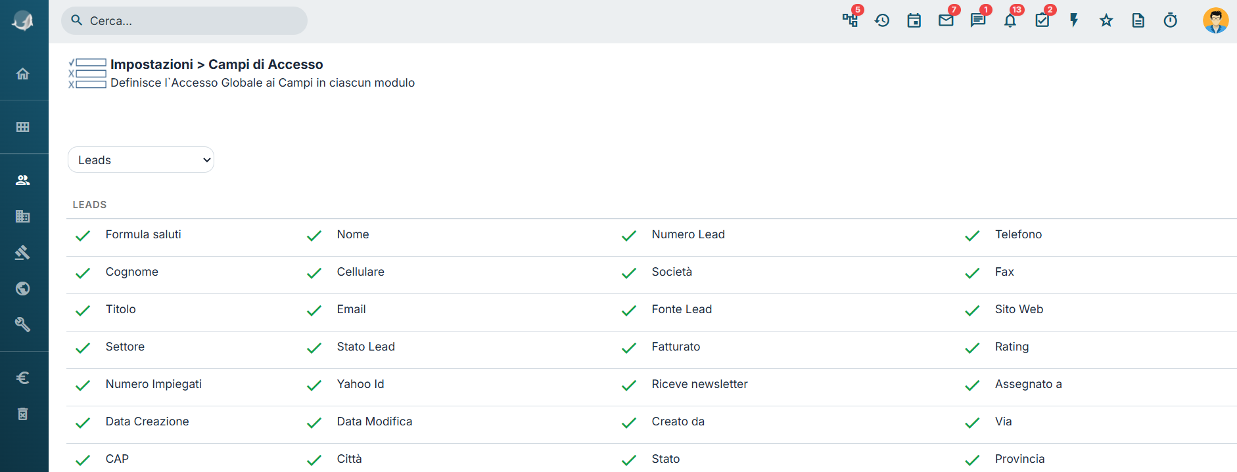Toggle the checkmark for Formula saluti
The height and width of the screenshot is (472, 1237).
(x=83, y=236)
